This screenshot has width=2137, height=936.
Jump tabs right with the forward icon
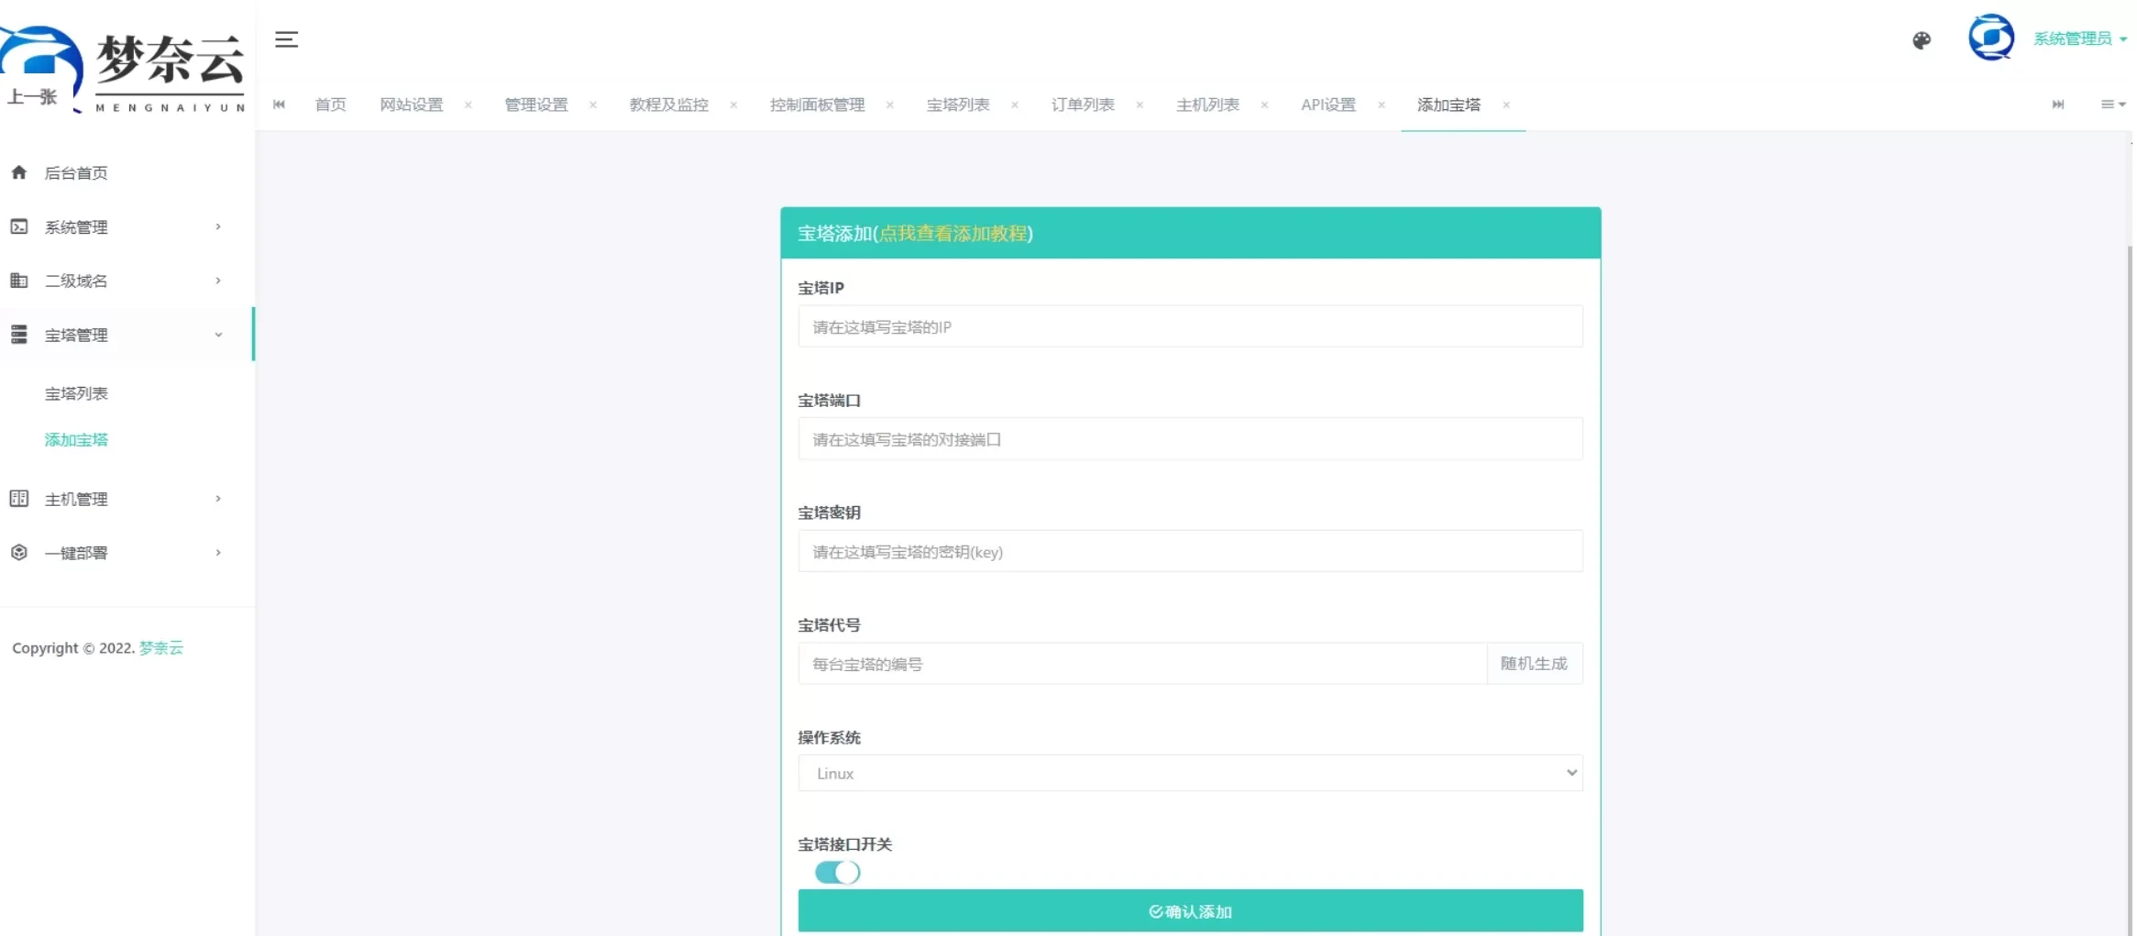(x=2058, y=105)
